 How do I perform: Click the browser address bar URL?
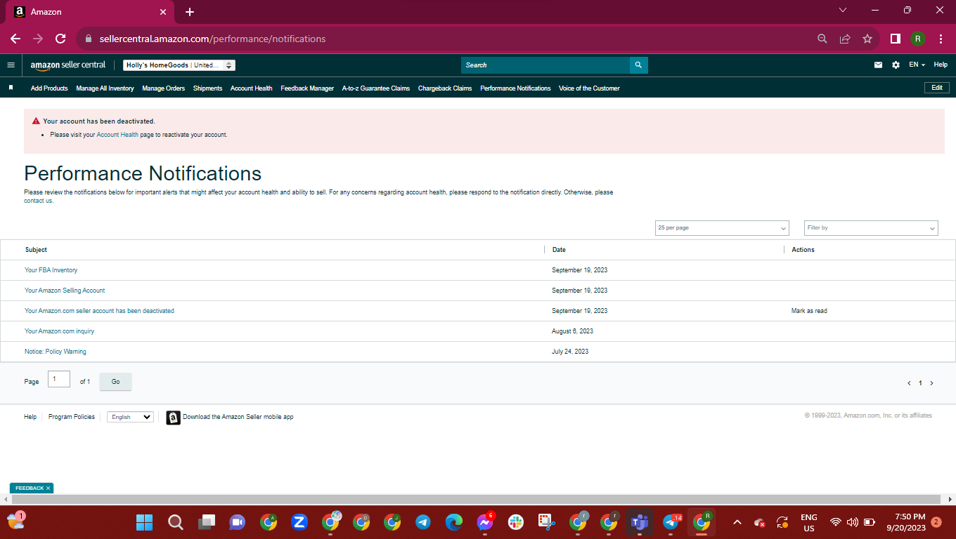point(212,39)
